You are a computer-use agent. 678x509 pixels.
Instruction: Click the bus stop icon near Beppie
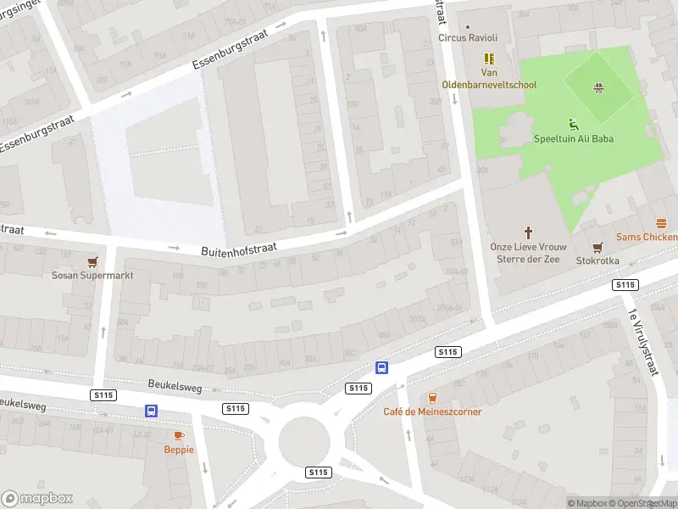click(151, 411)
